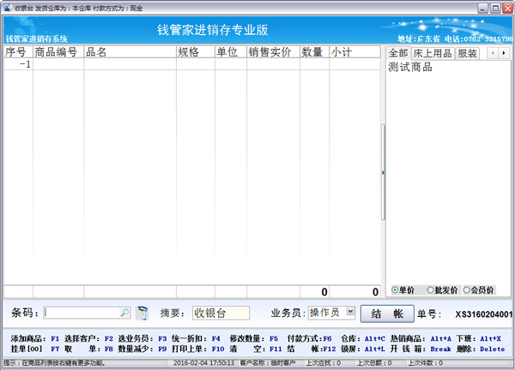This screenshot has height=370, width=515.
Task: Click the 统一折扣 F4 shortcut hint
Action: coord(196,338)
